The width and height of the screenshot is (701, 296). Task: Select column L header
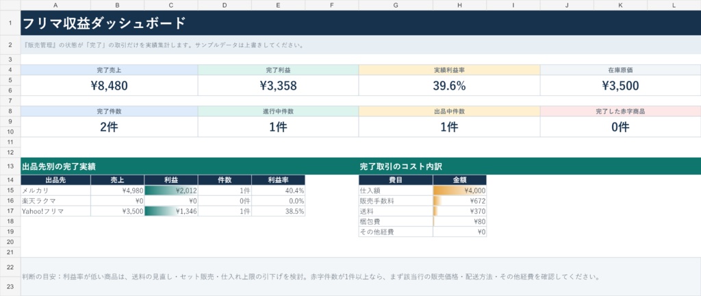point(674,5)
